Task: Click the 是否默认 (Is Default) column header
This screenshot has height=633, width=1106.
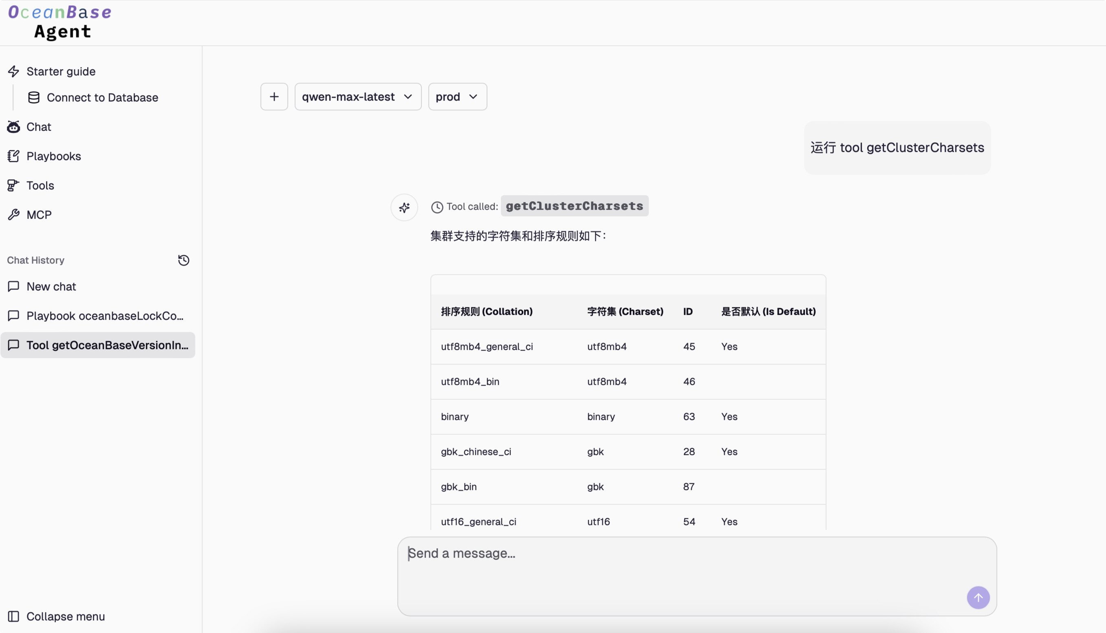Action: (x=768, y=311)
